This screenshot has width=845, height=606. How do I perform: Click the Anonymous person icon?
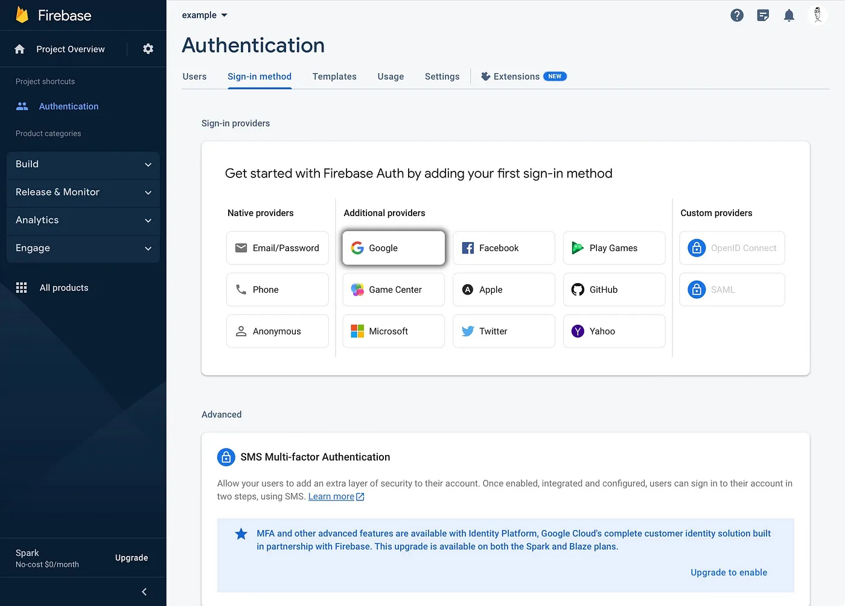[241, 331]
